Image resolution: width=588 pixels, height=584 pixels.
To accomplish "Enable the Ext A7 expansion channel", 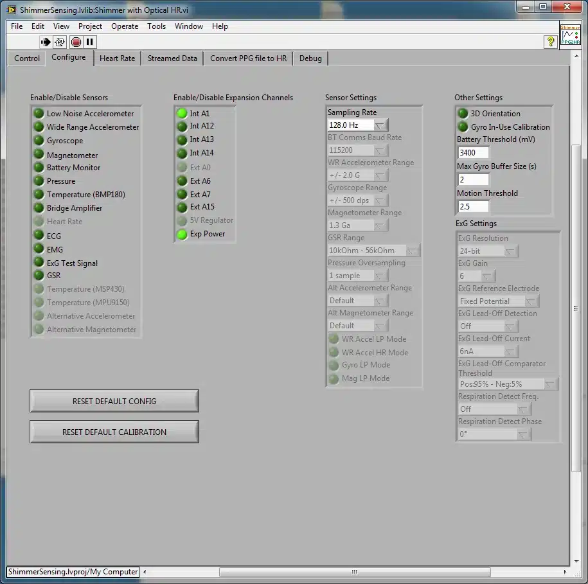I will click(182, 194).
